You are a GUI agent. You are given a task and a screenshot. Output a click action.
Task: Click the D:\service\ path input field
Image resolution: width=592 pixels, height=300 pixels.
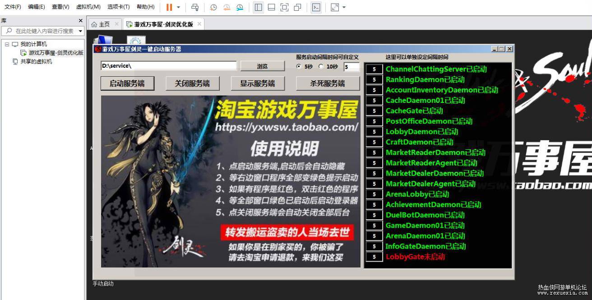coord(168,66)
